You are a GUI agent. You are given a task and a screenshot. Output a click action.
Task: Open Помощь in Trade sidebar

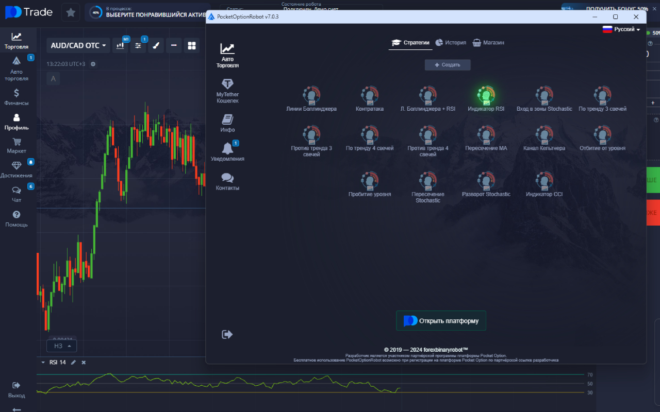[16, 219]
